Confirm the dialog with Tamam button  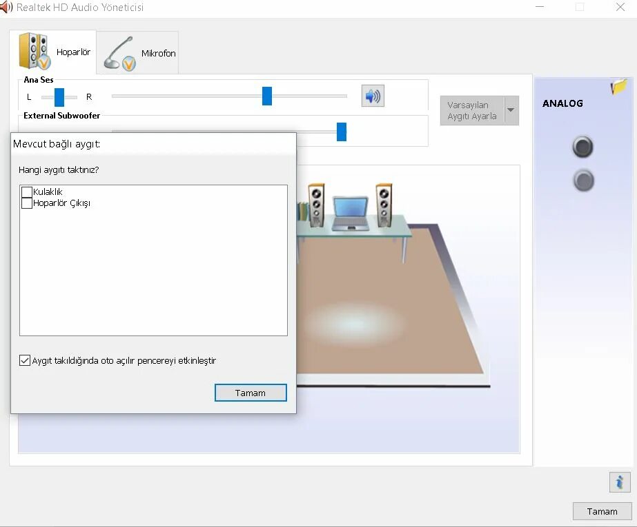(251, 393)
